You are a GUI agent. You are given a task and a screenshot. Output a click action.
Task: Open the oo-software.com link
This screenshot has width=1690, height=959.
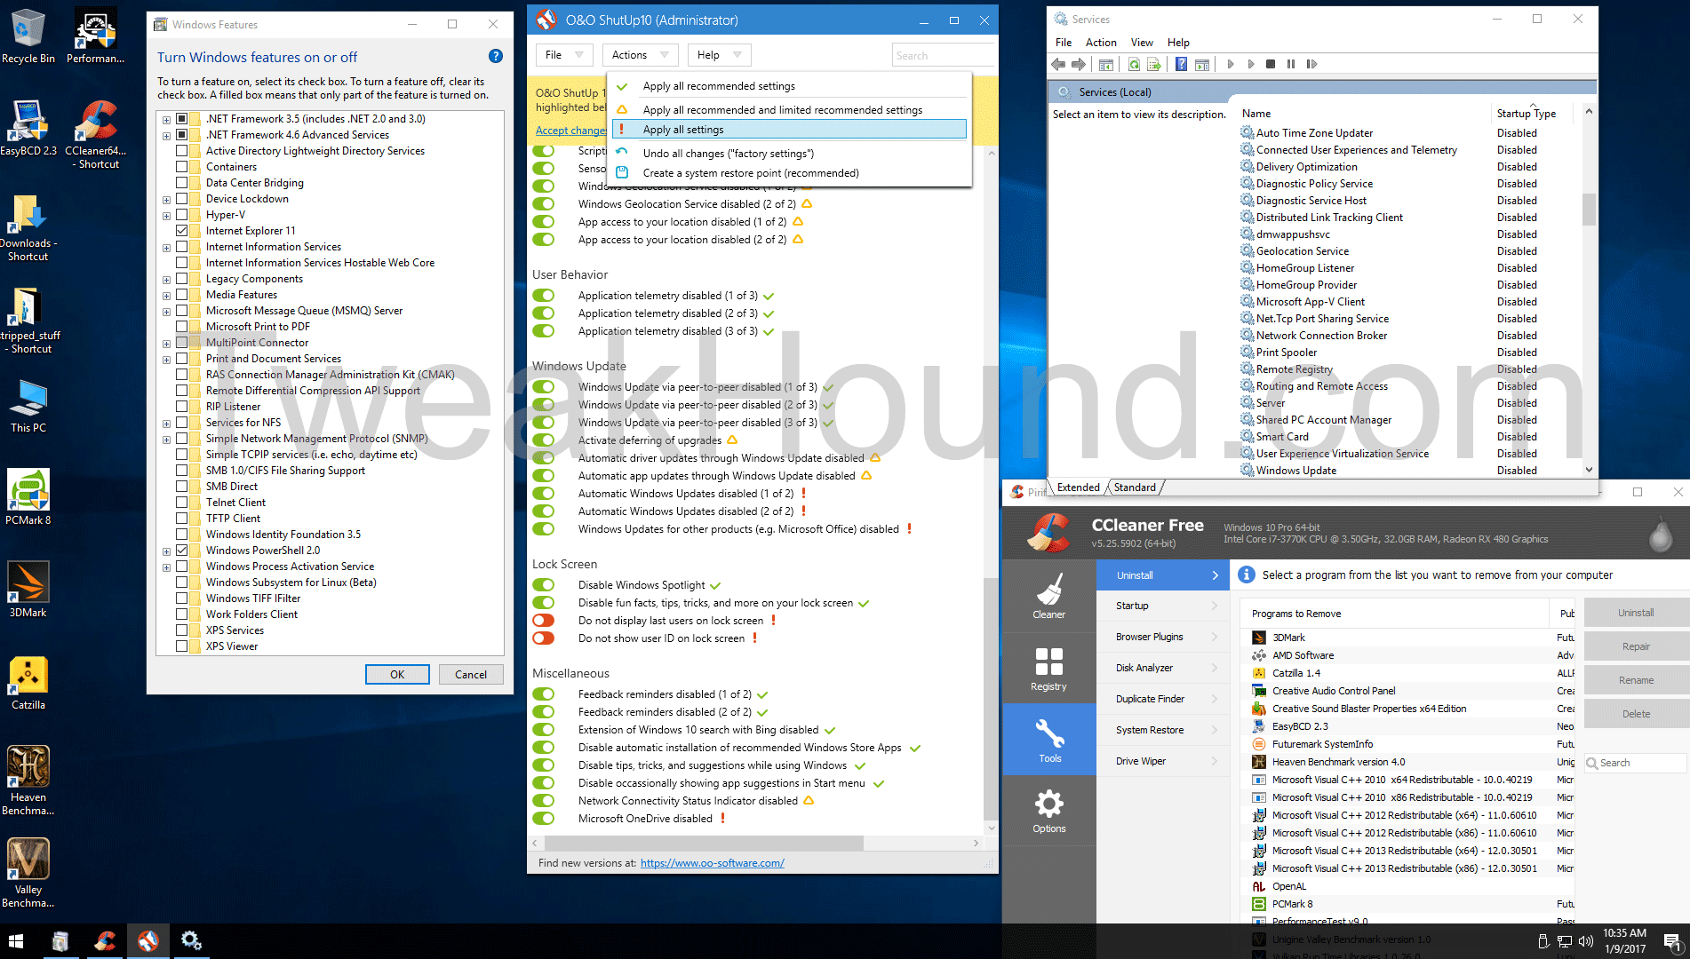click(x=712, y=863)
